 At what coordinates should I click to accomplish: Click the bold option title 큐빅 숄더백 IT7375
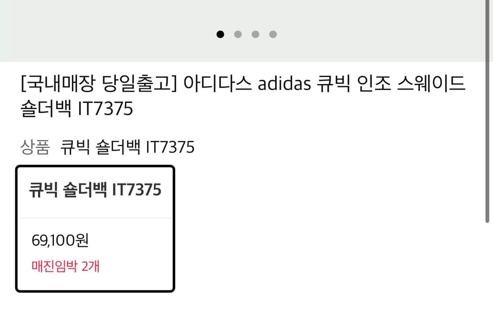tap(95, 189)
